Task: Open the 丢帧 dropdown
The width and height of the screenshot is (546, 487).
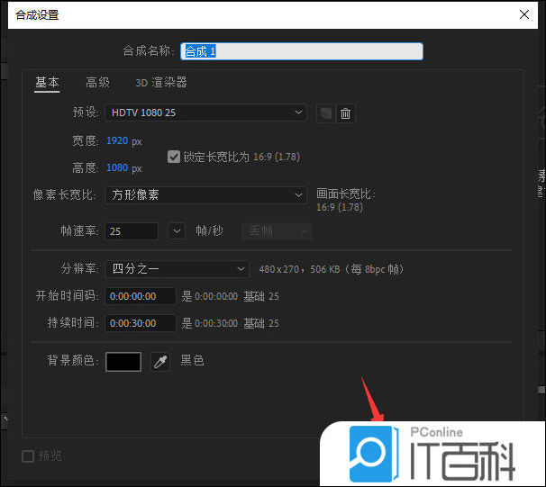Action: [278, 231]
